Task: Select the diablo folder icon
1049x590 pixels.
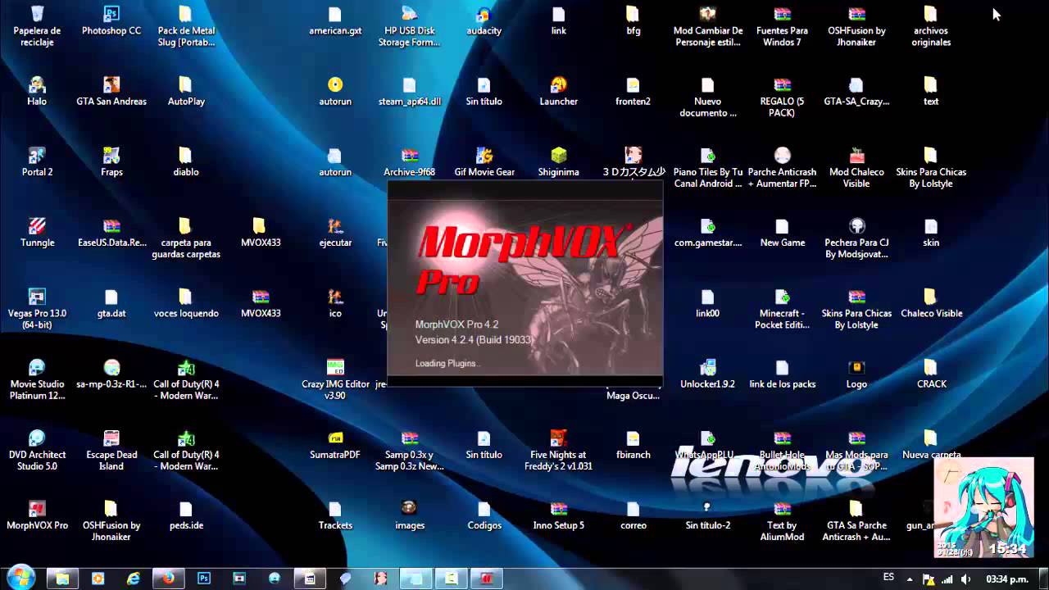Action: (186, 162)
